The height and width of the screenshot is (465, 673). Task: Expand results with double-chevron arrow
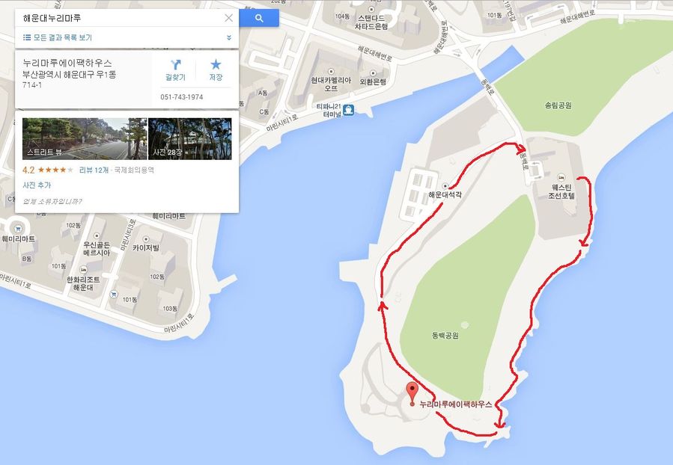[x=229, y=37]
